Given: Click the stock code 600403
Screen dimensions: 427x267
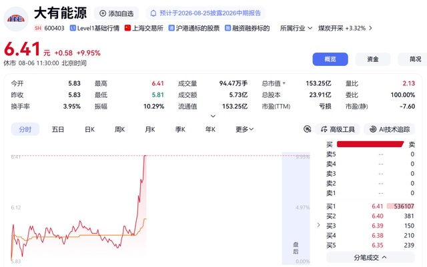Looking at the screenshot, I should pos(54,28).
